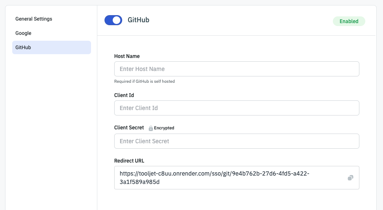The height and width of the screenshot is (210, 383).
Task: Click the 'Required if GitHub is self hosted' hint
Action: point(144,81)
